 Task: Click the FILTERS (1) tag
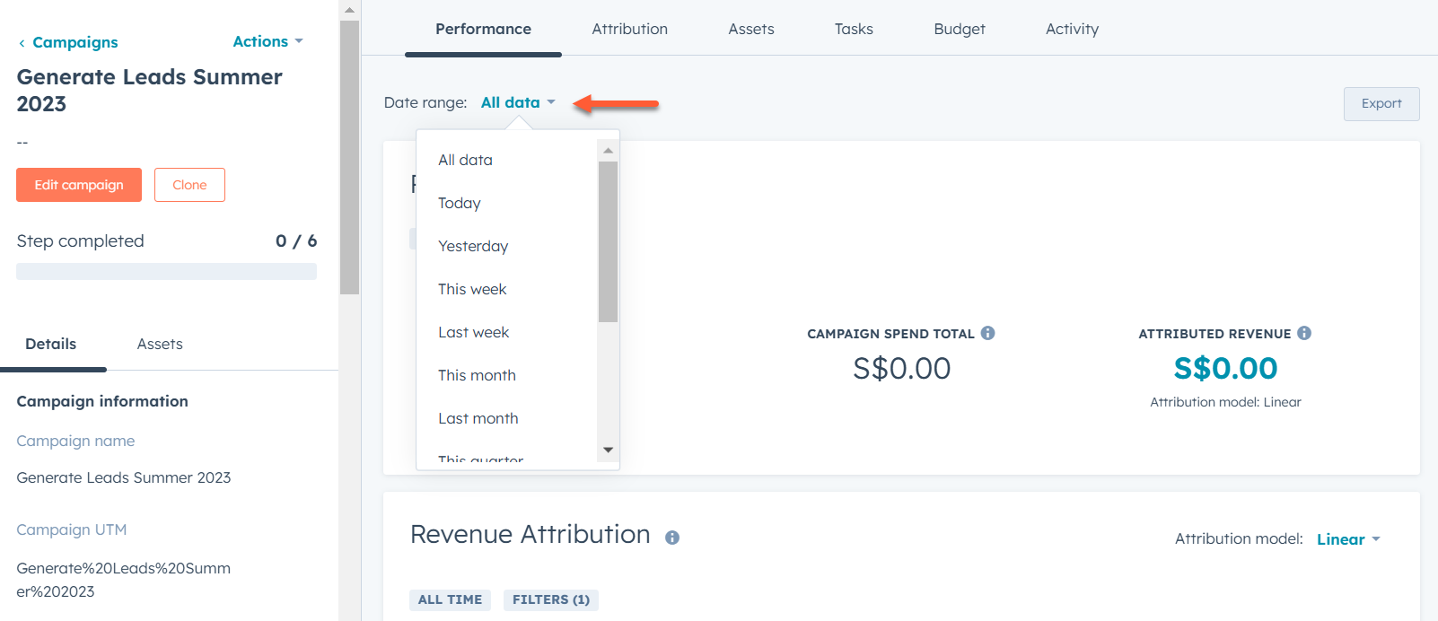click(x=551, y=599)
